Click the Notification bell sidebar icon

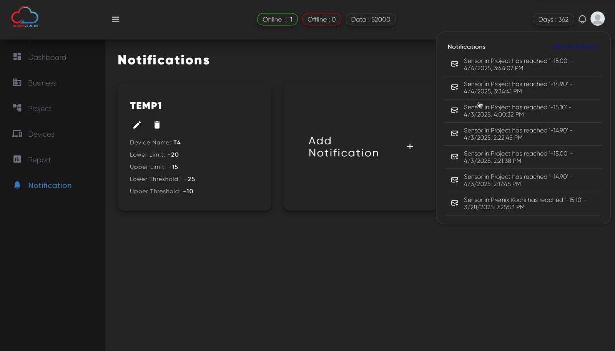[17, 185]
